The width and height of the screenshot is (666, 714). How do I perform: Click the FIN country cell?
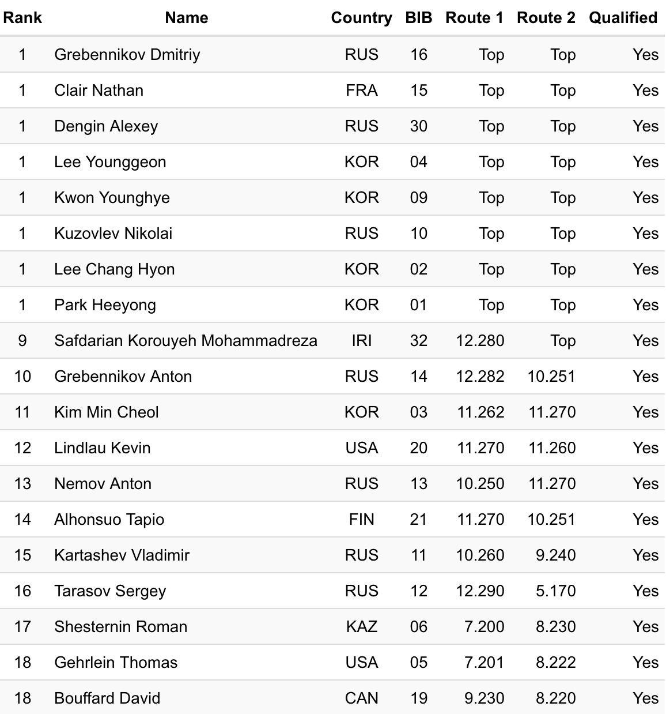[x=361, y=520]
